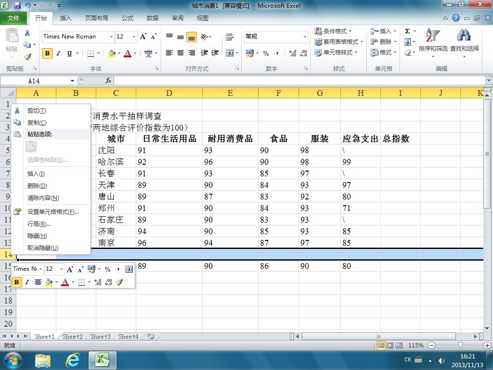Image resolution: width=493 pixels, height=370 pixels.
Task: Apply fill color from ribbon
Action: (x=112, y=53)
